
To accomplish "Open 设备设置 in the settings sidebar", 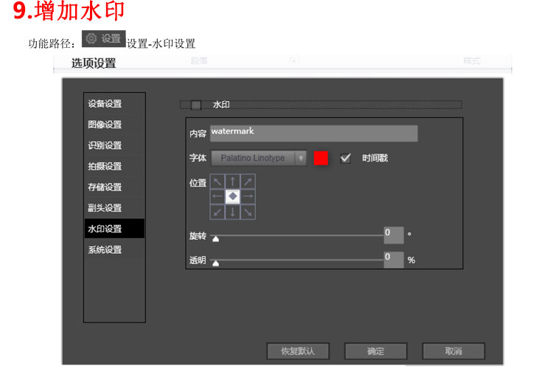I will 105,104.
